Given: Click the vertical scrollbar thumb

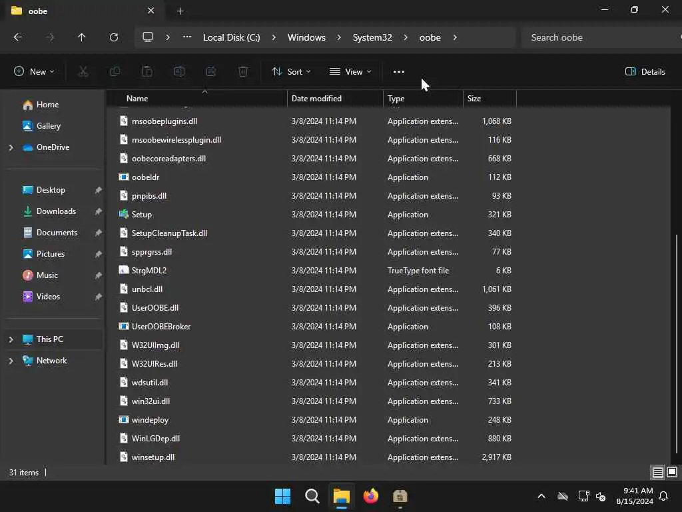Looking at the screenshot, I should (x=677, y=344).
